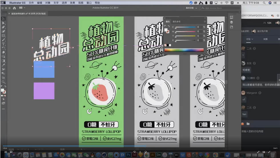Switch to the 颜色参考 tab
This screenshot has width=280, height=158.
pyautogui.click(x=176, y=22)
